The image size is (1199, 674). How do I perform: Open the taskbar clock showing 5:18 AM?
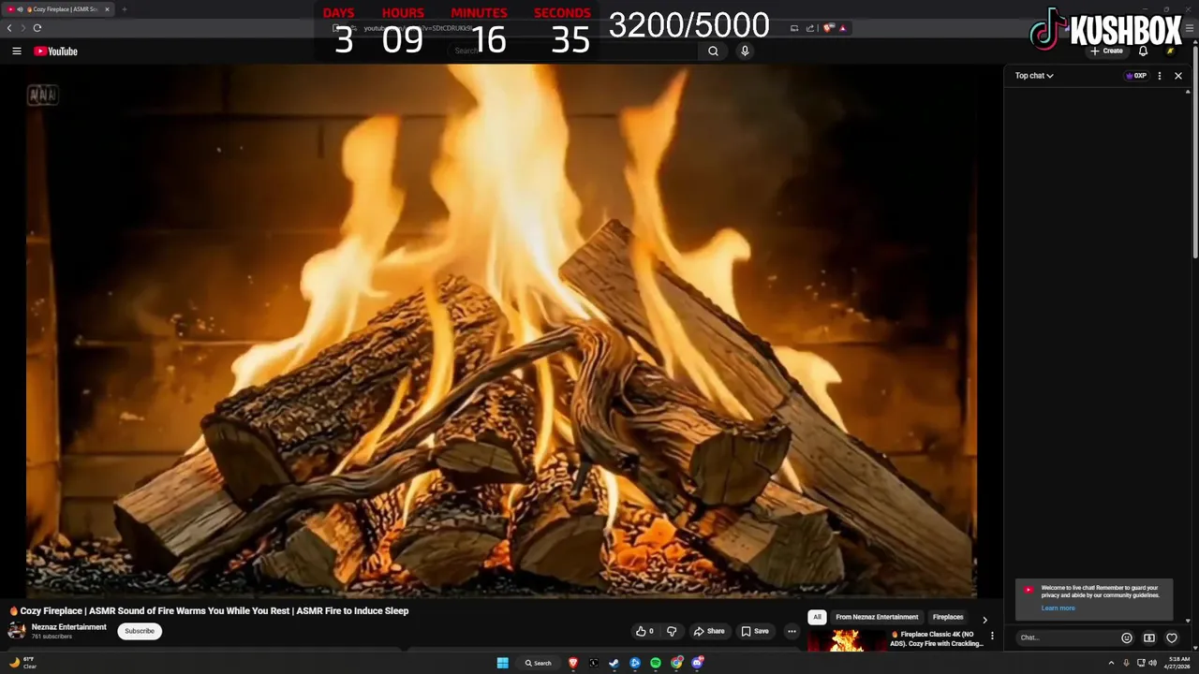[x=1178, y=663]
